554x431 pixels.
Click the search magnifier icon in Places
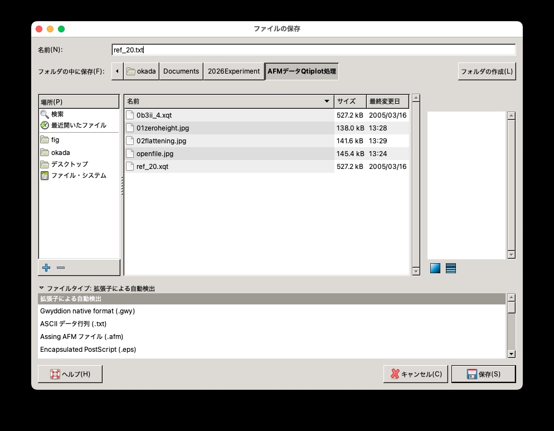point(45,114)
